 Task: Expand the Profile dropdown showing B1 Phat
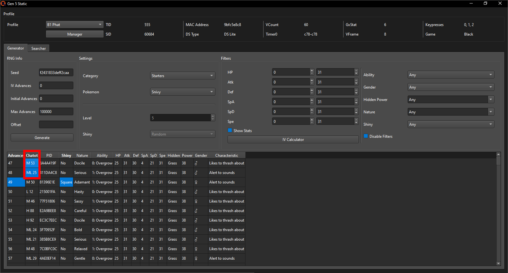click(75, 25)
